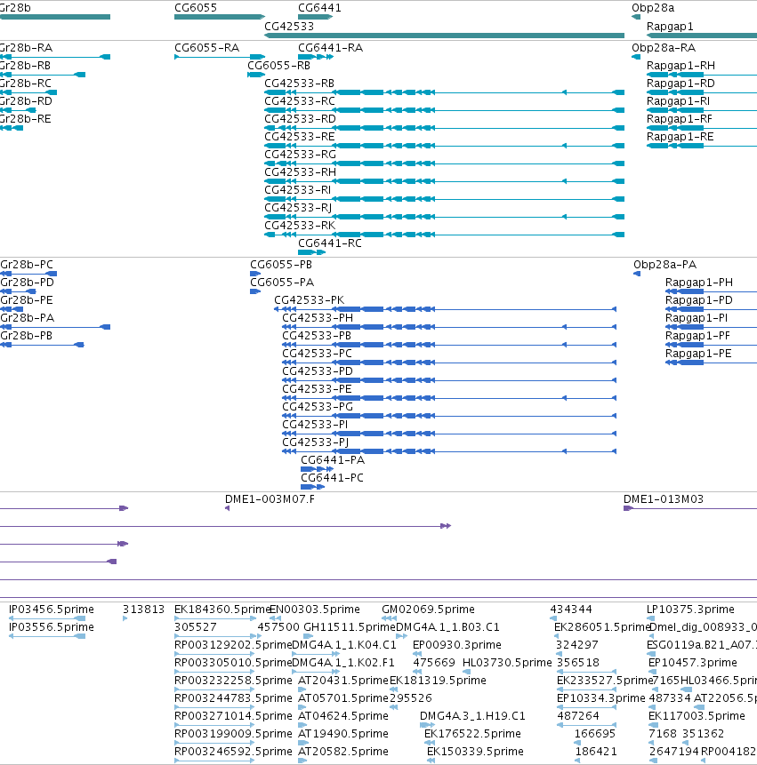
Task: Select transcript CG42533-RE
Action: click(x=300, y=137)
